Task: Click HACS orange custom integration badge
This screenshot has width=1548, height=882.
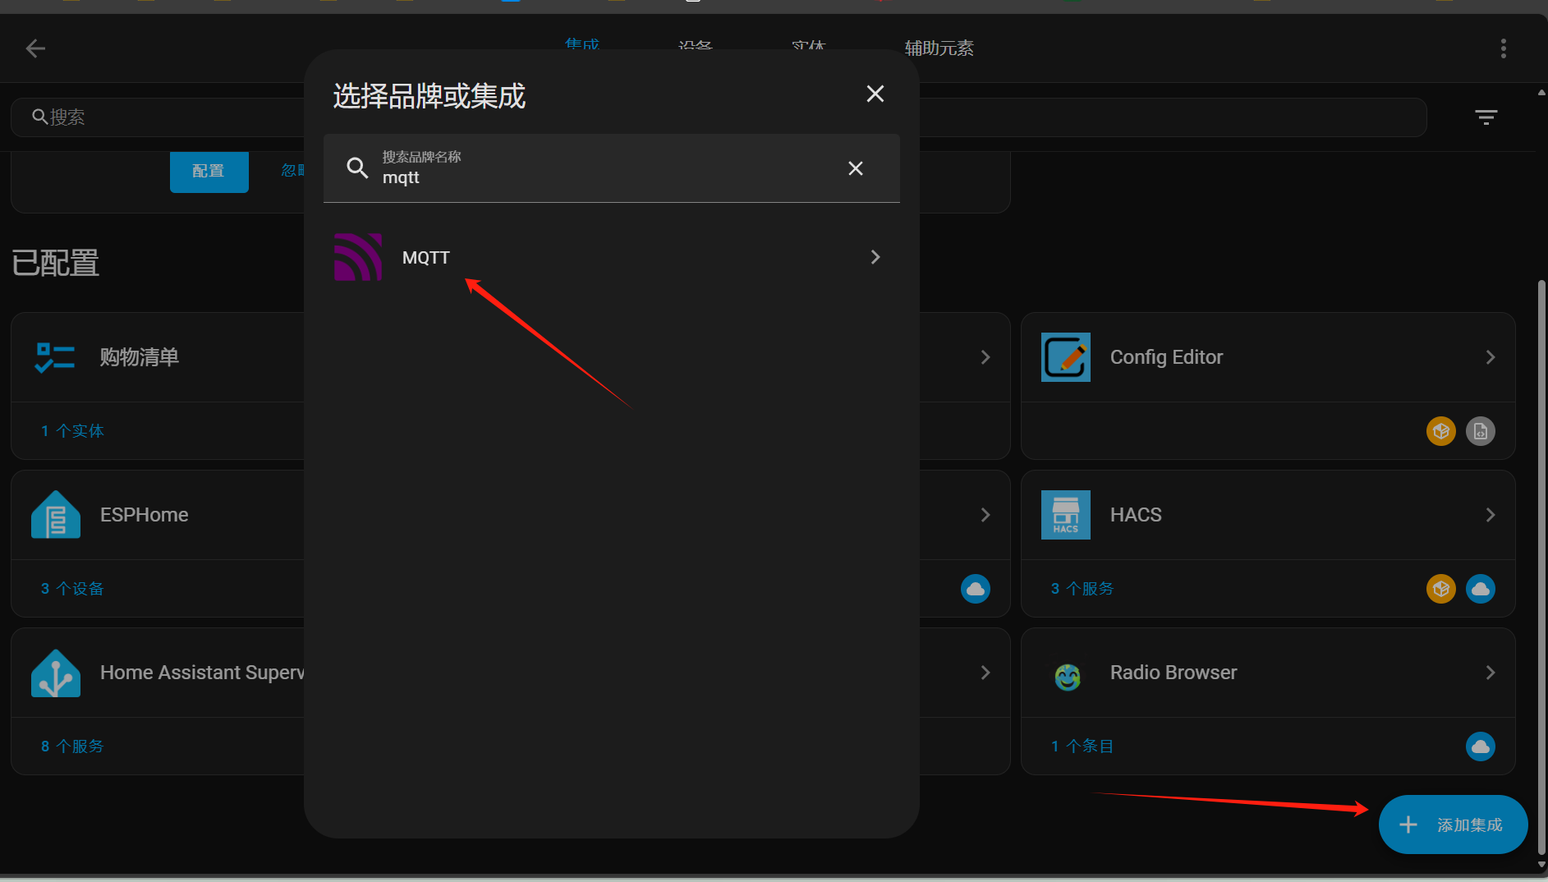Action: (1441, 589)
